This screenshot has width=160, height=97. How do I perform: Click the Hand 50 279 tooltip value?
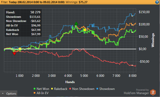click(35, 12)
